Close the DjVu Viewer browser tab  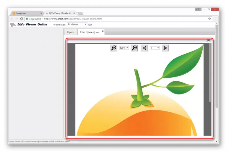[74, 13]
